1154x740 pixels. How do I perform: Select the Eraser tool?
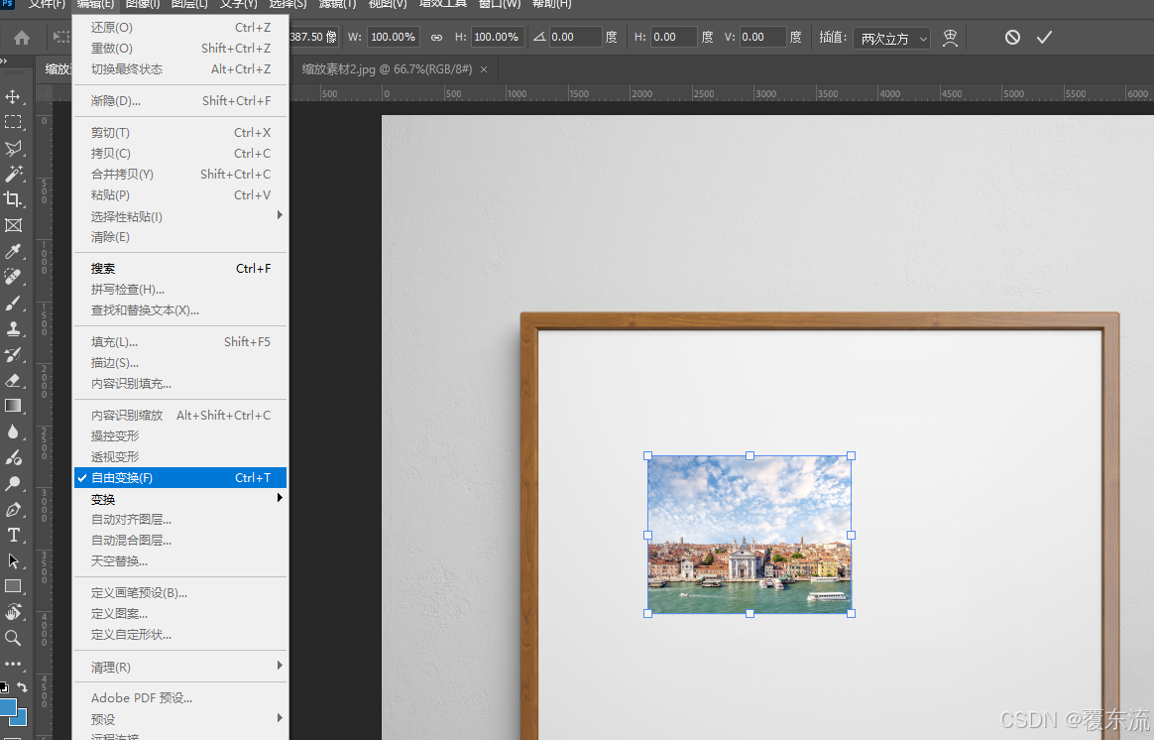13,380
